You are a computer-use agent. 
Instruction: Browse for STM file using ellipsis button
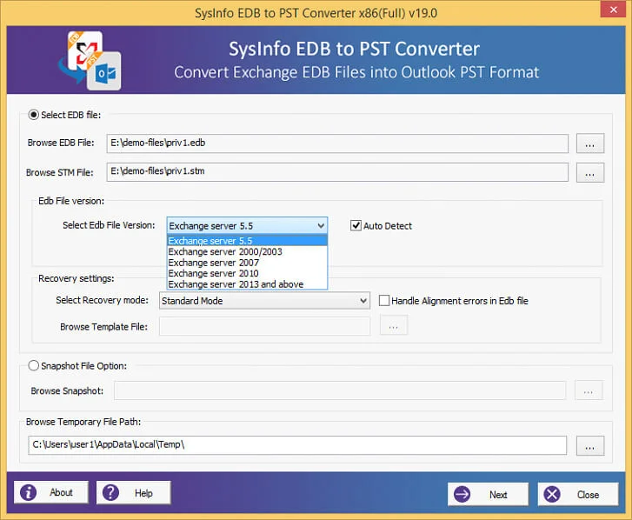590,172
